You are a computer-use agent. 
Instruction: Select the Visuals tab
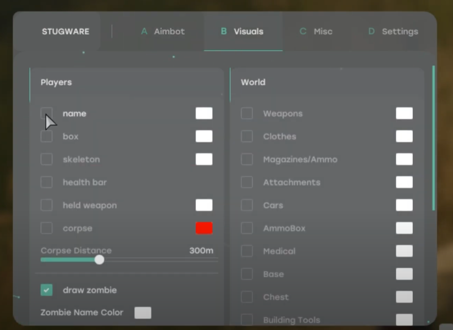[x=242, y=31]
